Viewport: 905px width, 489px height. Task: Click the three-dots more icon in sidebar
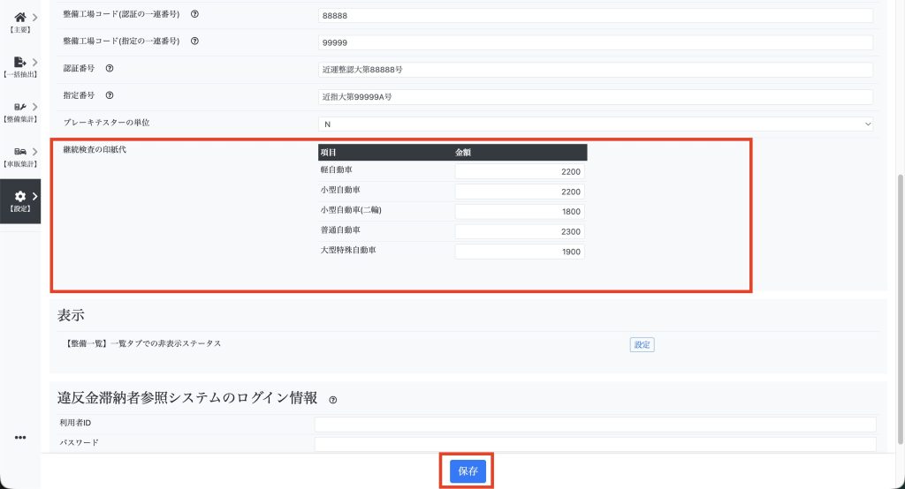[19, 438]
